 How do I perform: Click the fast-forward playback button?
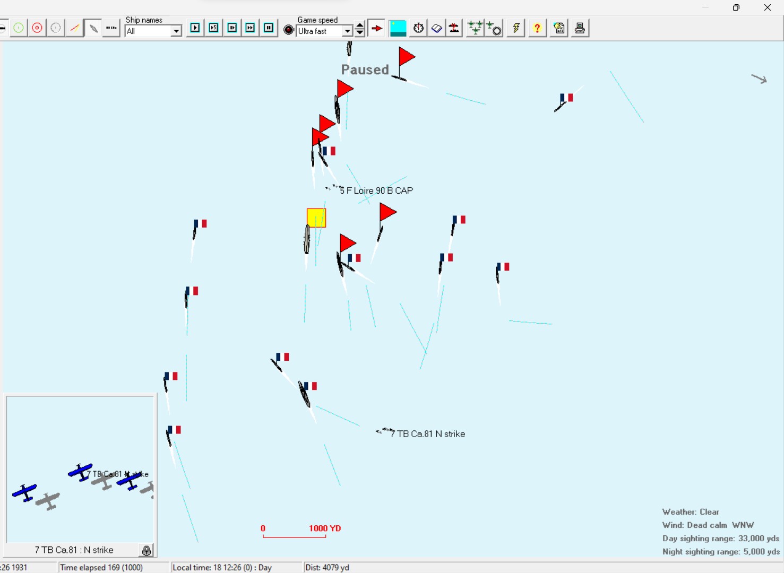250,28
